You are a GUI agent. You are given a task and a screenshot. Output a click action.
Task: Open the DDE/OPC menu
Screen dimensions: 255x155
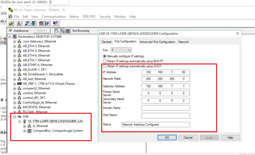point(89,17)
